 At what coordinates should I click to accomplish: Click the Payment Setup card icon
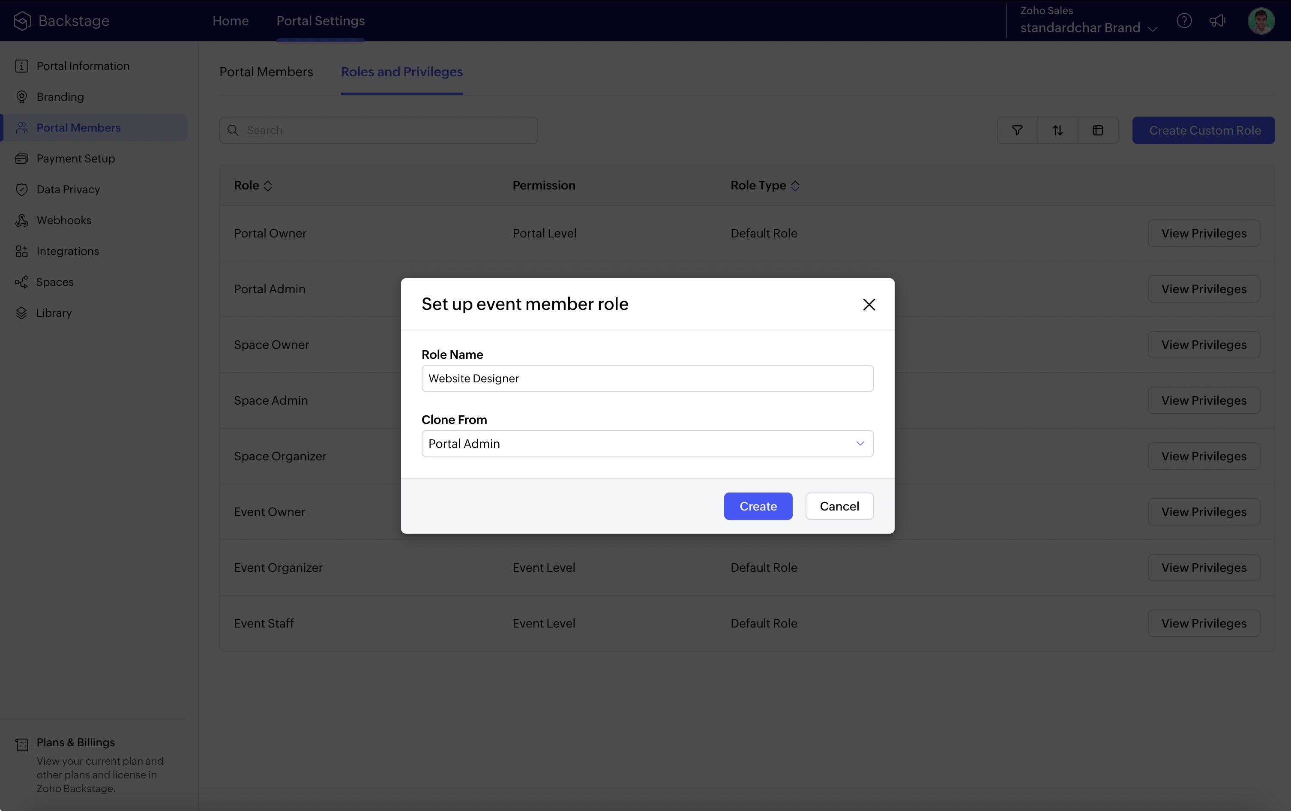click(x=21, y=159)
